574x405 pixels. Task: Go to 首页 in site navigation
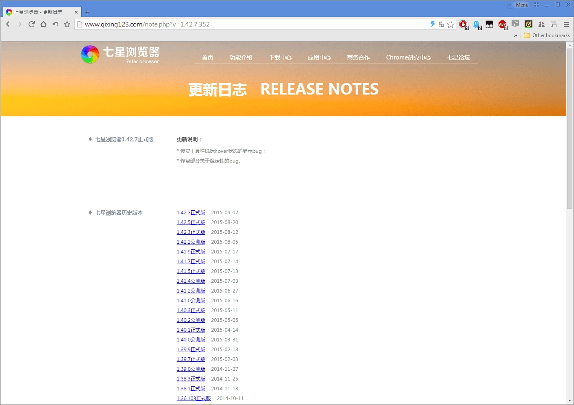[207, 57]
